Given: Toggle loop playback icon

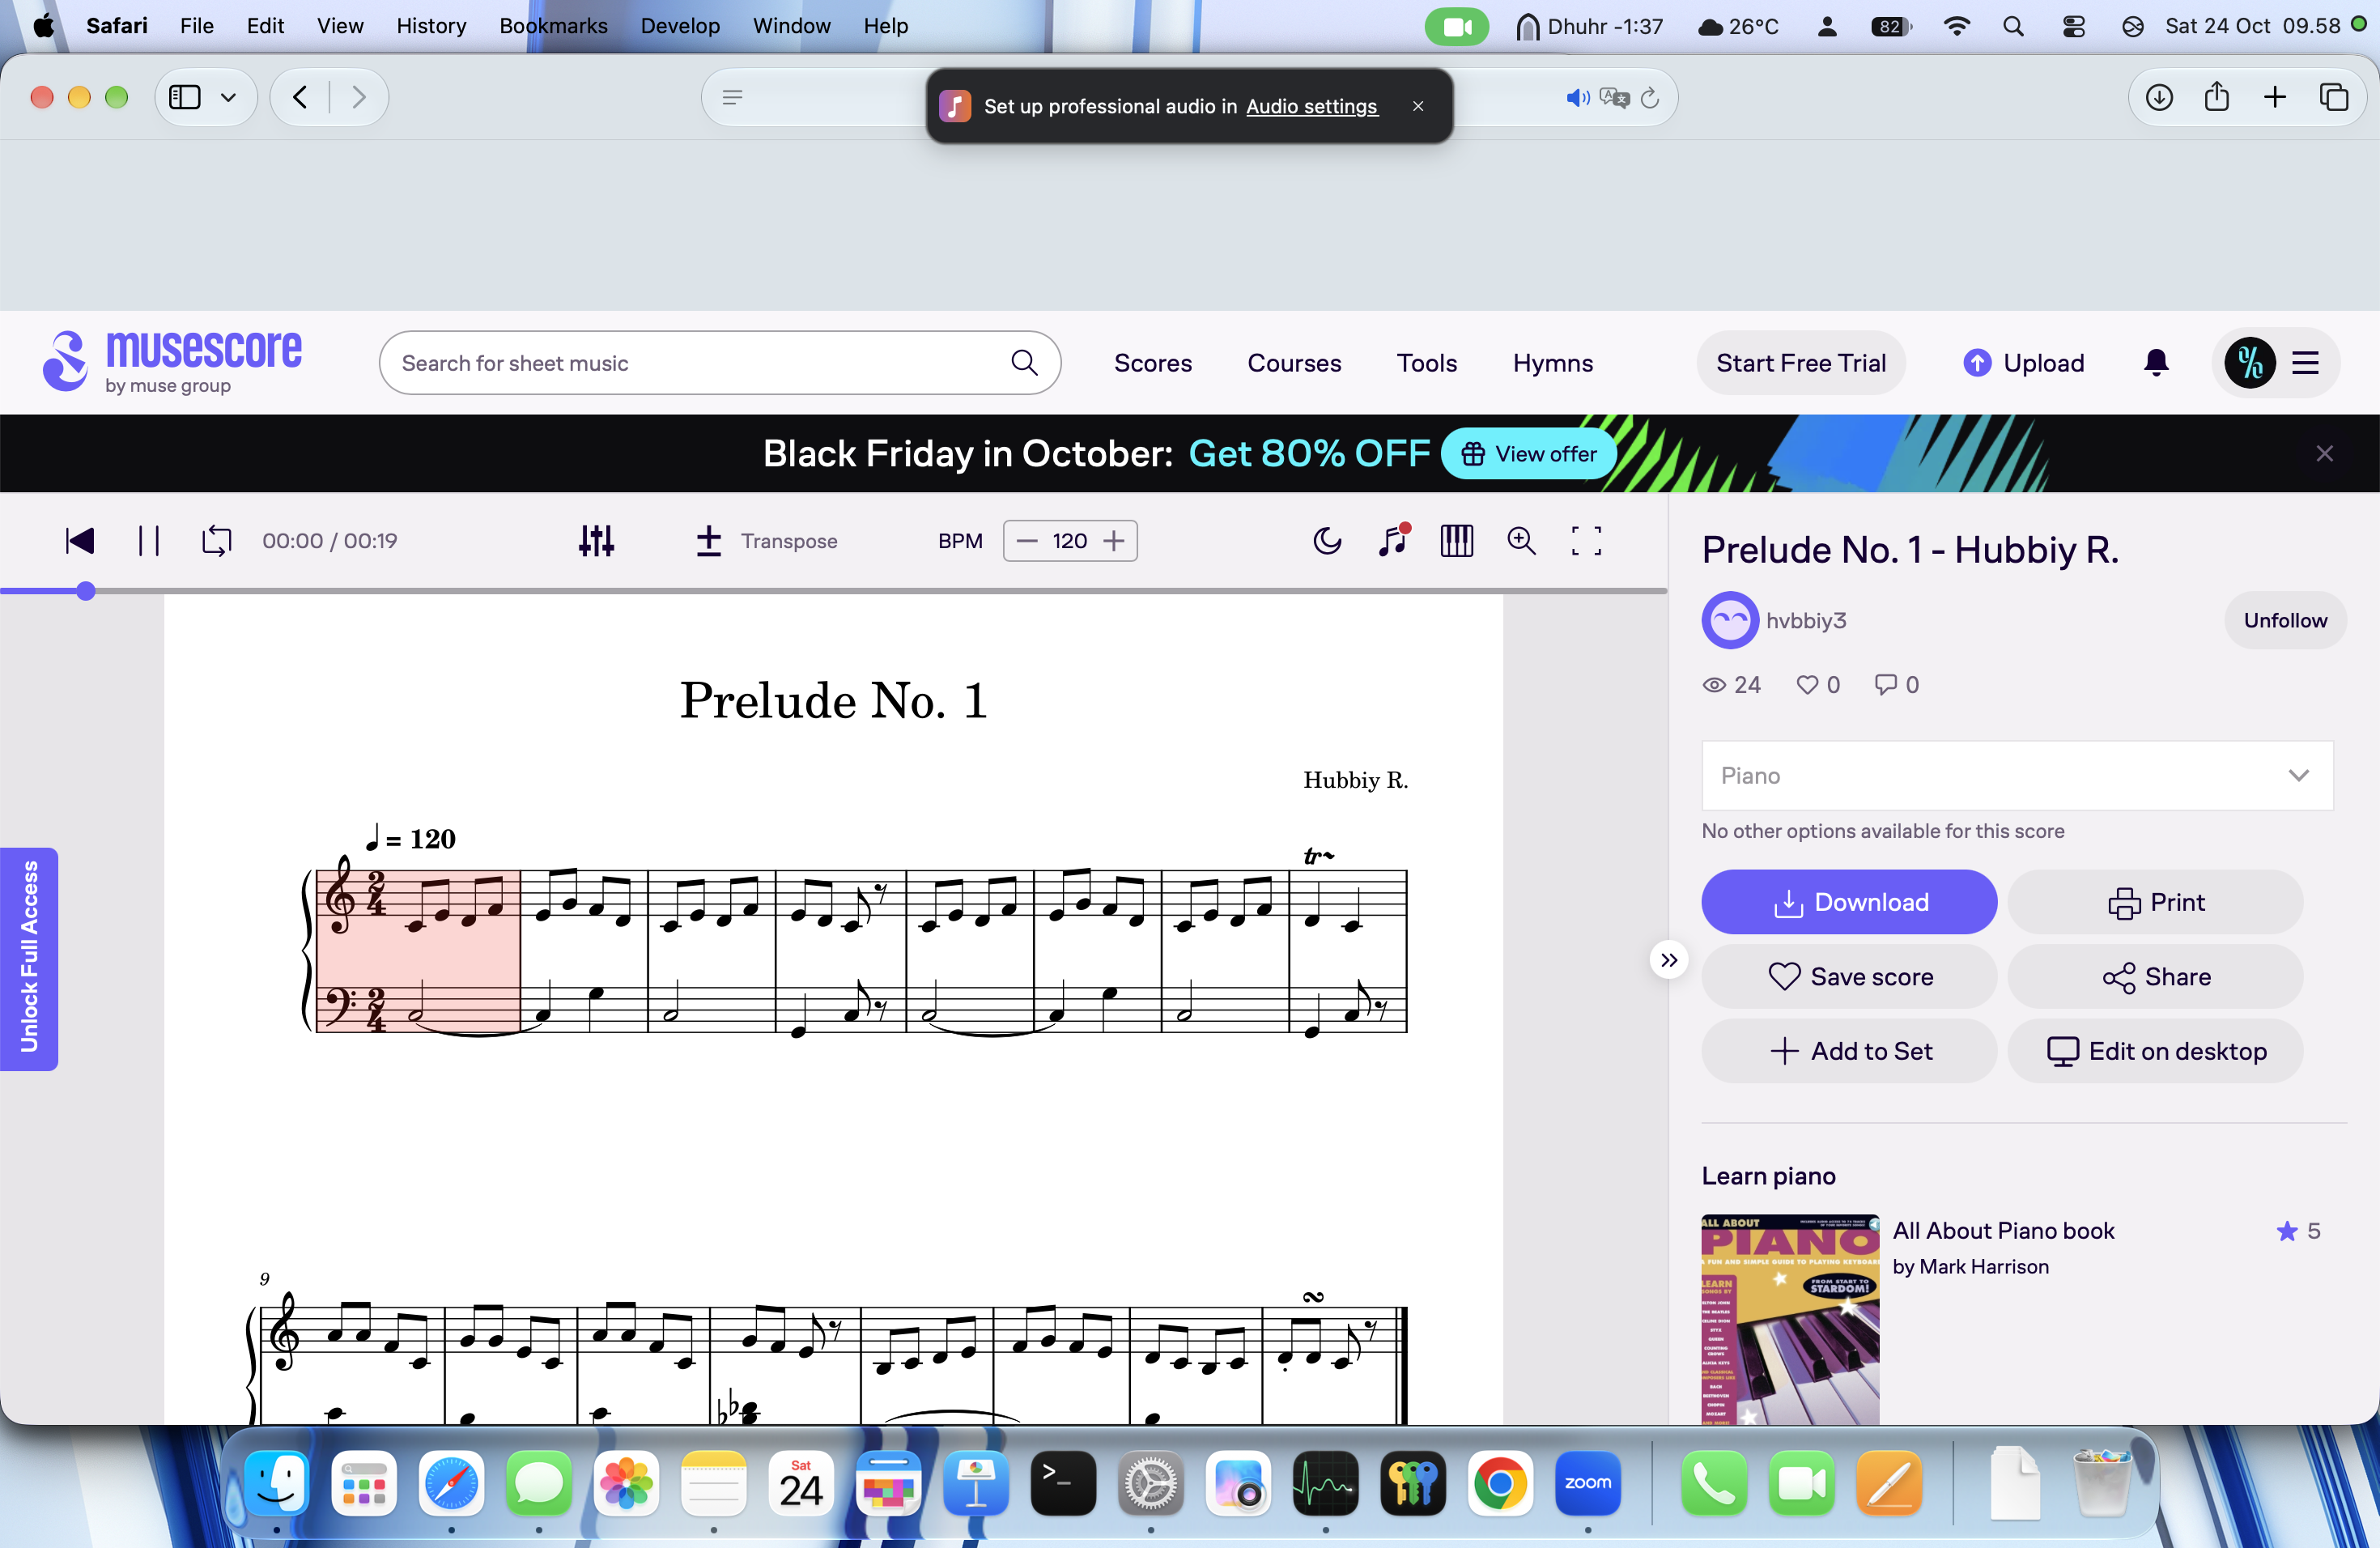Looking at the screenshot, I should 216,541.
